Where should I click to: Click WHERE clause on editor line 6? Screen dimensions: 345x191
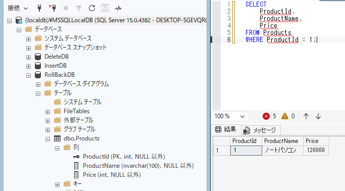pos(280,39)
